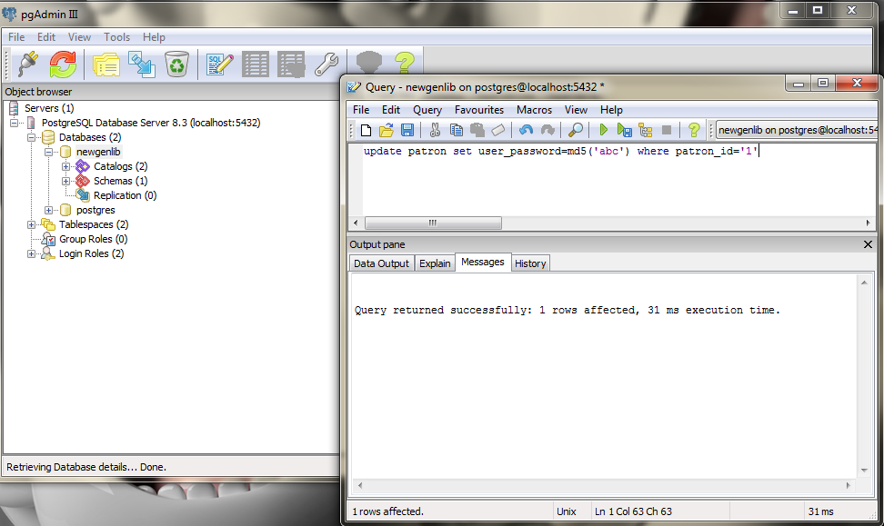The image size is (884, 526).
Task: Open the Macros menu in query window
Action: click(x=534, y=110)
